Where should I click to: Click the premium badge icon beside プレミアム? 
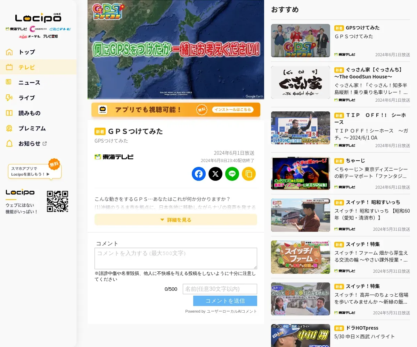pos(9,128)
